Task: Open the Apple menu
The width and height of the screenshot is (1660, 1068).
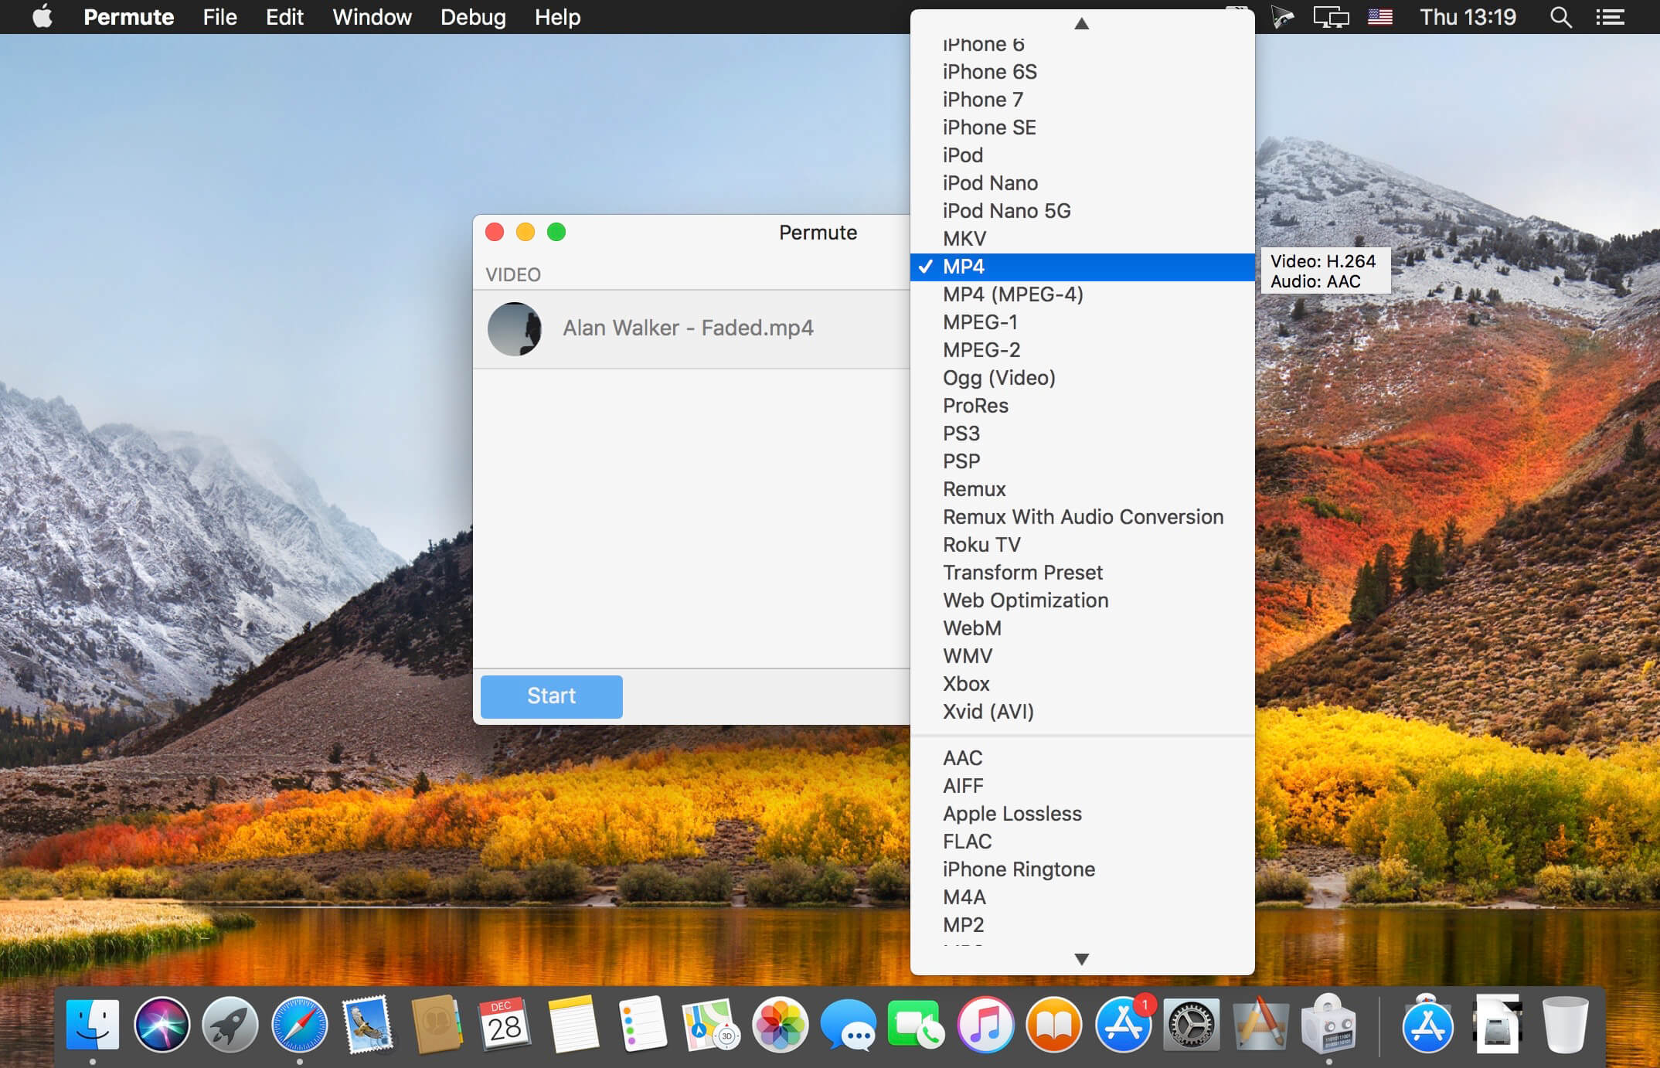Action: (43, 16)
